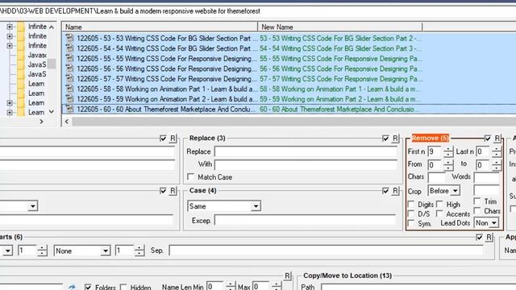Uncheck the Folders filter checkbox
Screen dimensions: 516x290
(88, 287)
